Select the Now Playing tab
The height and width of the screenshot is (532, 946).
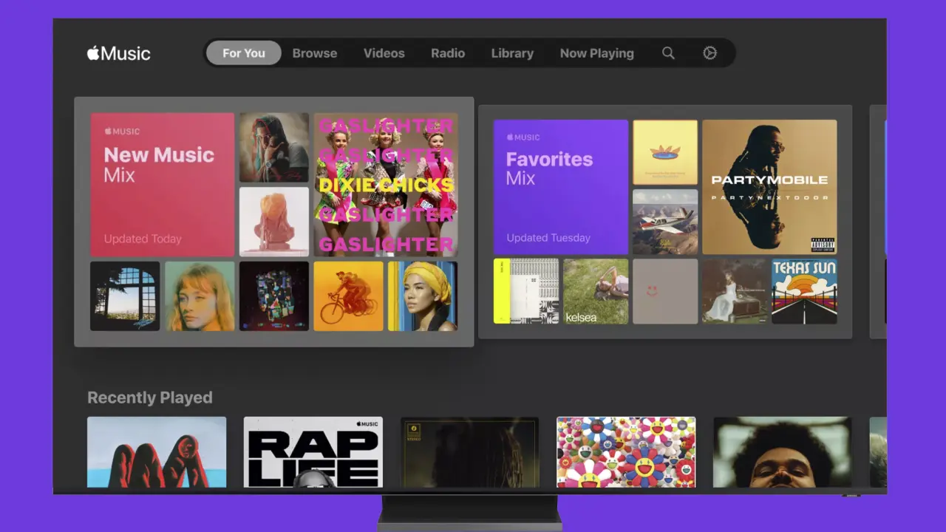tap(596, 53)
